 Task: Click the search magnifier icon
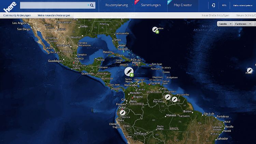click(92, 5)
